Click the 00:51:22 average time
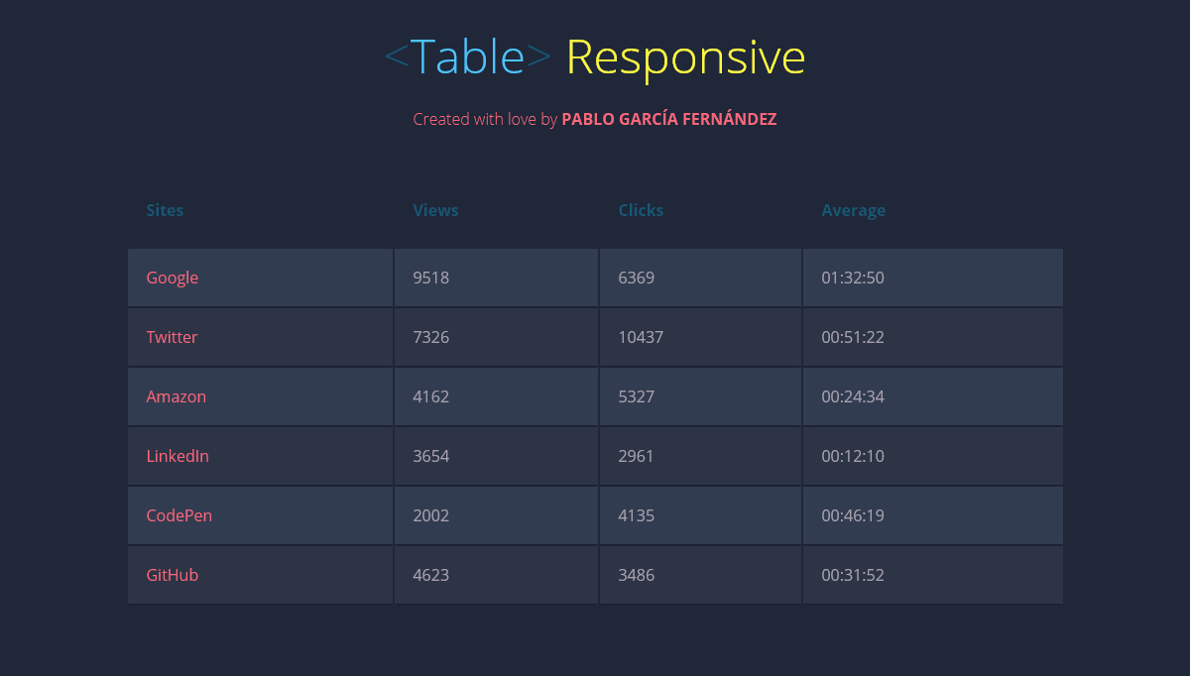The width and height of the screenshot is (1190, 676). tap(853, 337)
